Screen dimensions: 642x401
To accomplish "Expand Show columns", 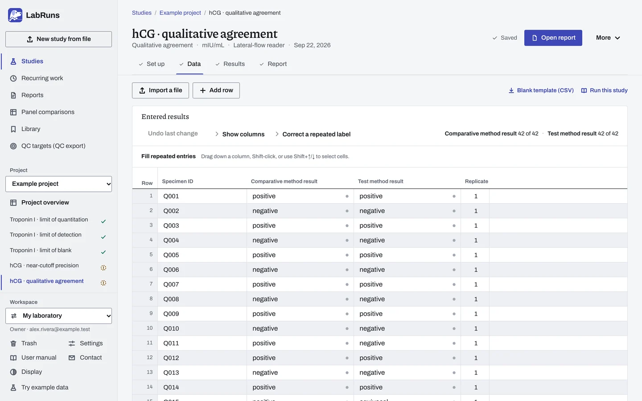I will (240, 134).
